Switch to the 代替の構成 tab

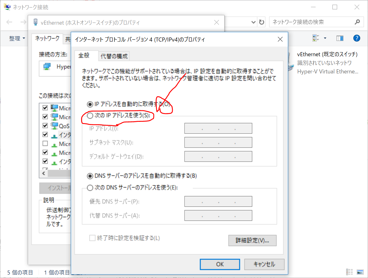pyautogui.click(x=114, y=56)
